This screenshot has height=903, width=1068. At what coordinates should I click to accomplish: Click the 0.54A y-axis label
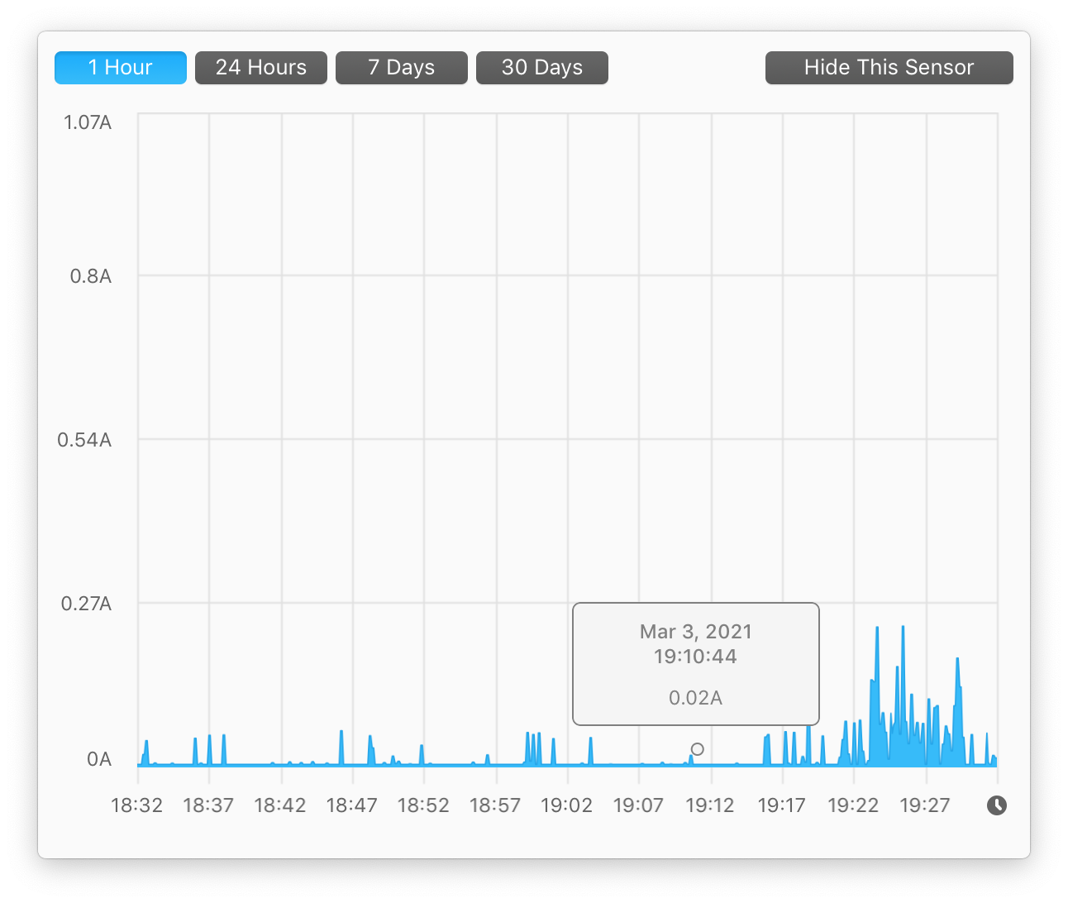point(84,440)
